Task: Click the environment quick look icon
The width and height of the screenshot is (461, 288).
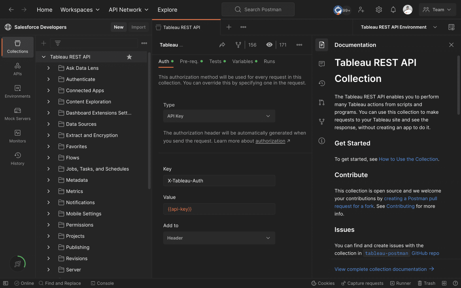Action: pos(451,27)
